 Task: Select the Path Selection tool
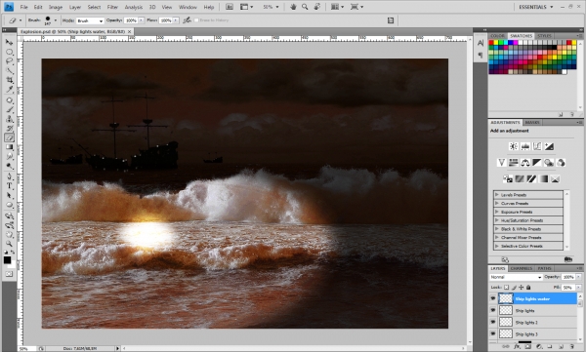(x=9, y=195)
